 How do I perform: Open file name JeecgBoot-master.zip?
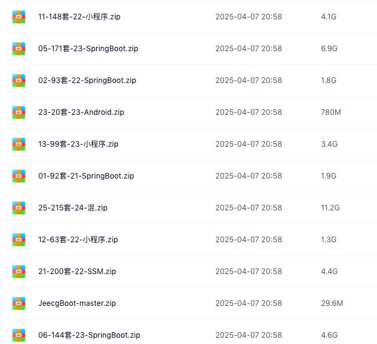pyautogui.click(x=77, y=303)
